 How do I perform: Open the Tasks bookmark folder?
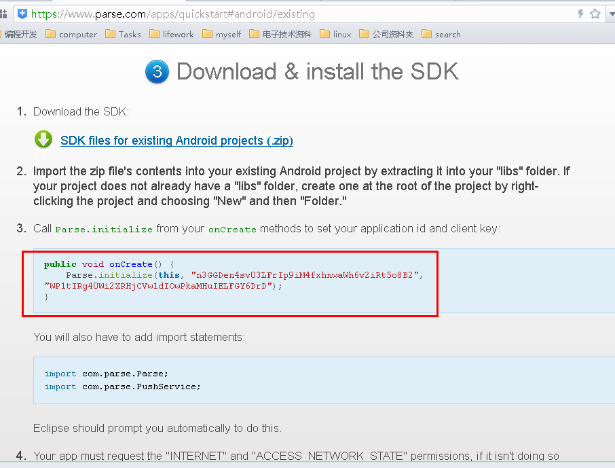123,35
